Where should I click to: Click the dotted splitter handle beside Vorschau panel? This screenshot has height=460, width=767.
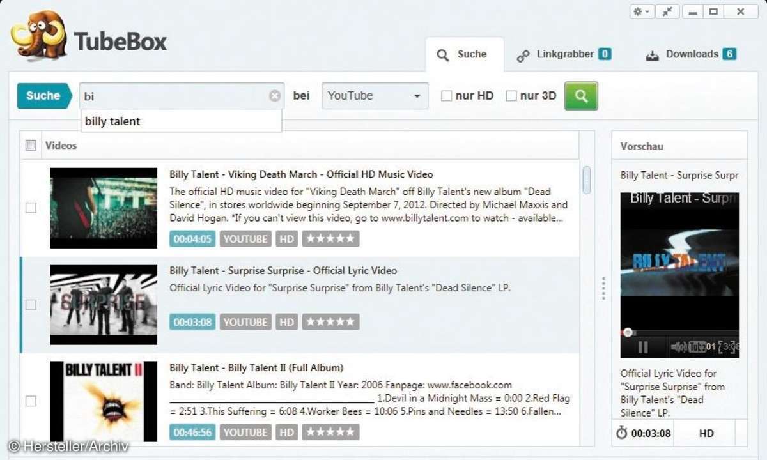tap(603, 288)
